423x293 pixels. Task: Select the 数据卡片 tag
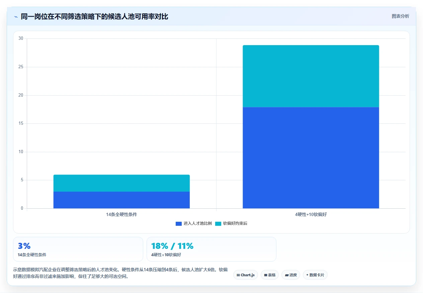315,275
